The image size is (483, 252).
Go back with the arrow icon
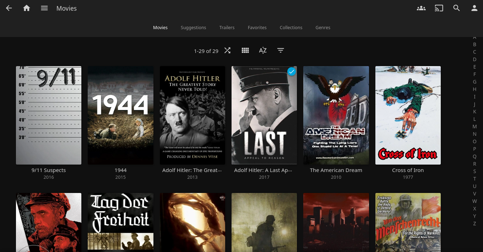click(9, 8)
